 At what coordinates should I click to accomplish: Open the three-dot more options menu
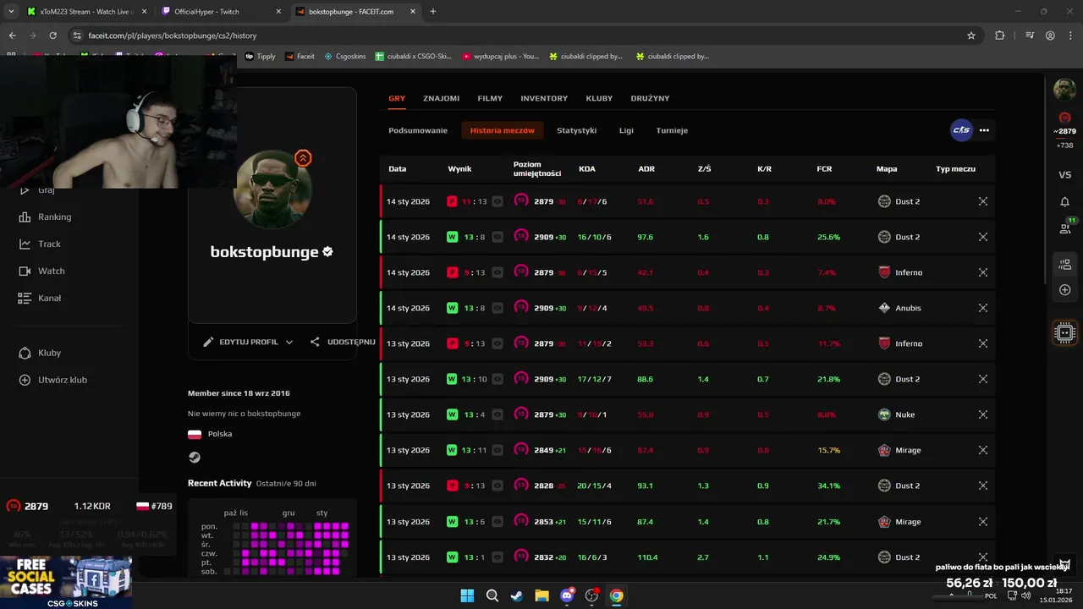[984, 130]
